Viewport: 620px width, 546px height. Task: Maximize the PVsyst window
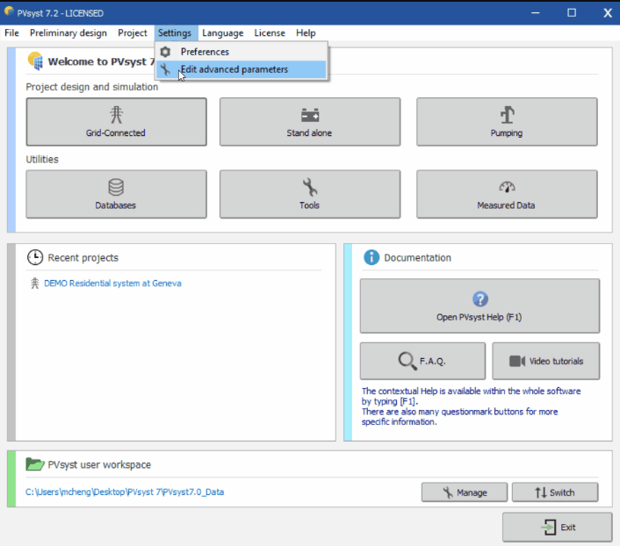(x=572, y=12)
